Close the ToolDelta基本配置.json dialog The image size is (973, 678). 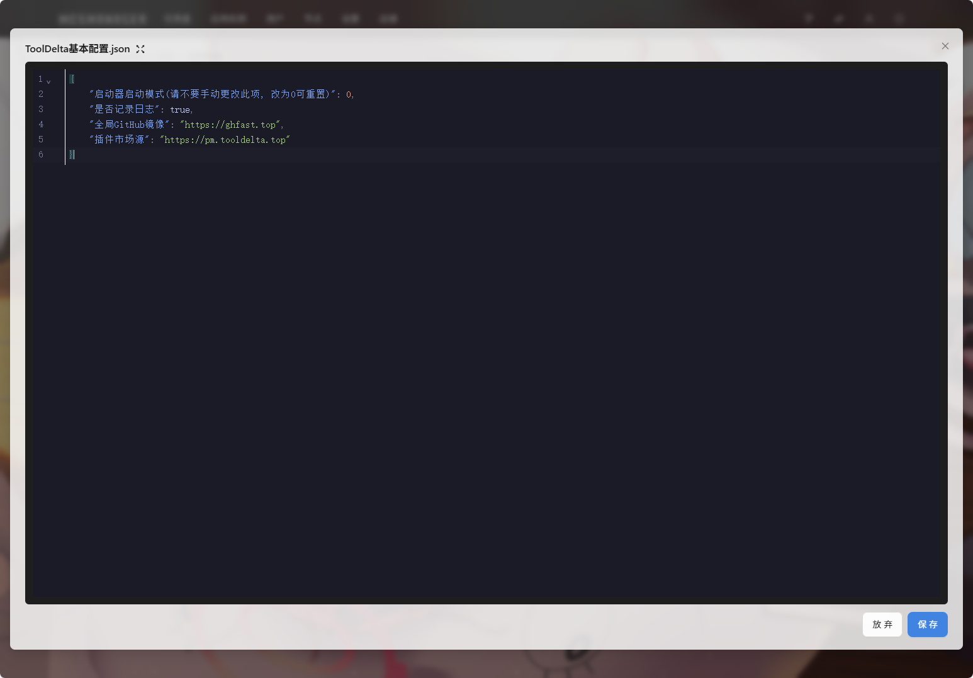[x=945, y=46]
